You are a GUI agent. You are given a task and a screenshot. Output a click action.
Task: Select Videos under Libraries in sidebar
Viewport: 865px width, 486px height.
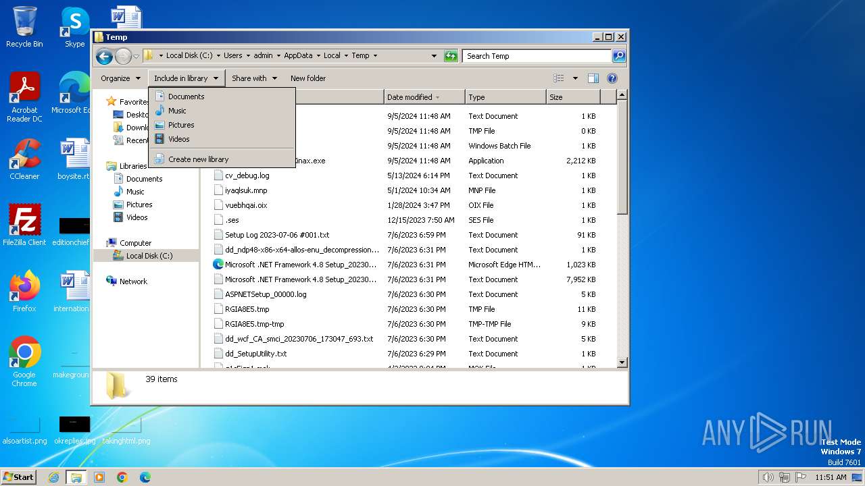(137, 217)
